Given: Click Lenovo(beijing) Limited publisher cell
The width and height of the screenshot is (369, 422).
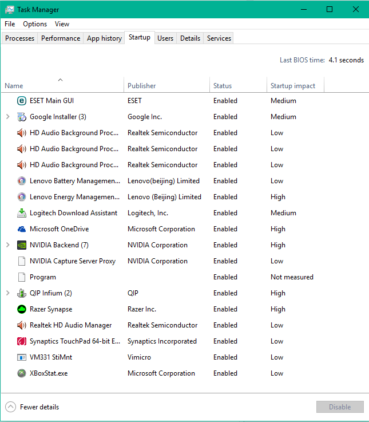Looking at the screenshot, I should pyautogui.click(x=164, y=181).
